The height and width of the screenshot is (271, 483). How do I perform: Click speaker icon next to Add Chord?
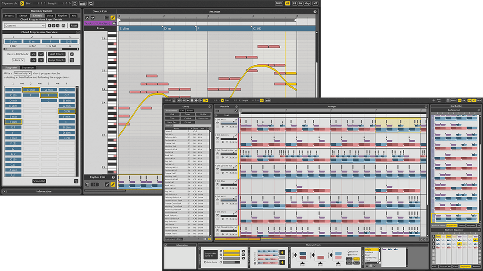(72, 54)
